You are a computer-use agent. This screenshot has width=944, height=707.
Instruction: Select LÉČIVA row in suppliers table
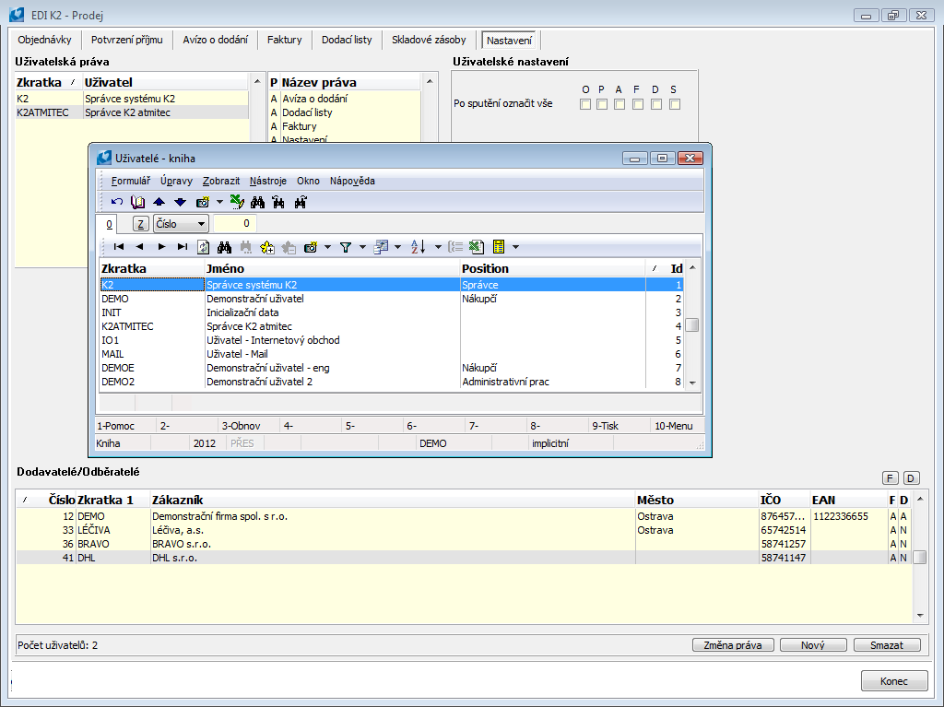coord(464,530)
